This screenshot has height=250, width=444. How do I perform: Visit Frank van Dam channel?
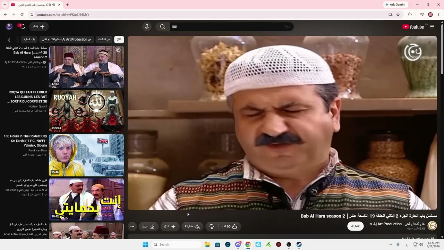tap(38, 150)
